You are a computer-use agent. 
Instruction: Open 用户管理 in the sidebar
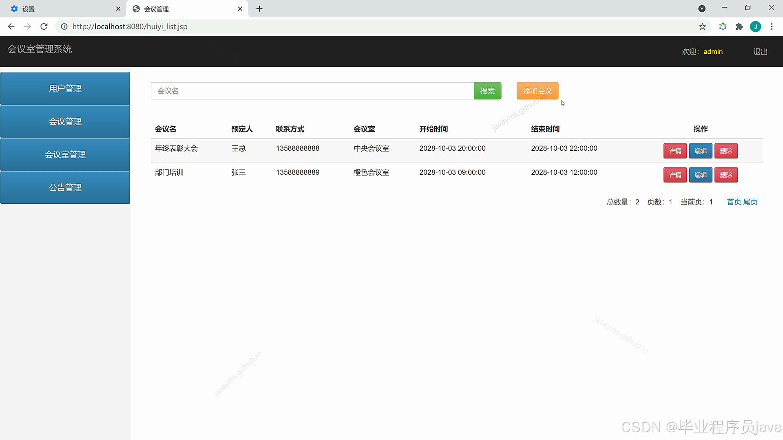[65, 88]
